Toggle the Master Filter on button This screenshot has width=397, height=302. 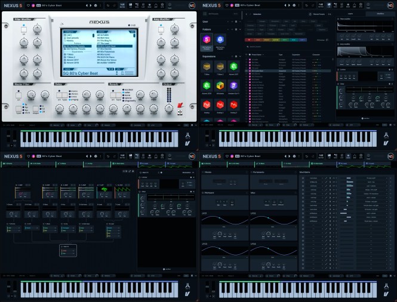(x=19, y=95)
